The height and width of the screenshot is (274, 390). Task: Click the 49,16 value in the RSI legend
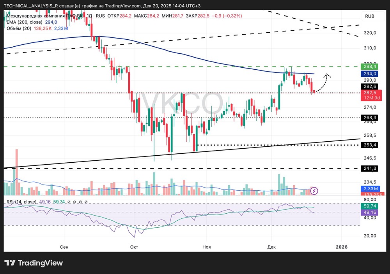45,202
